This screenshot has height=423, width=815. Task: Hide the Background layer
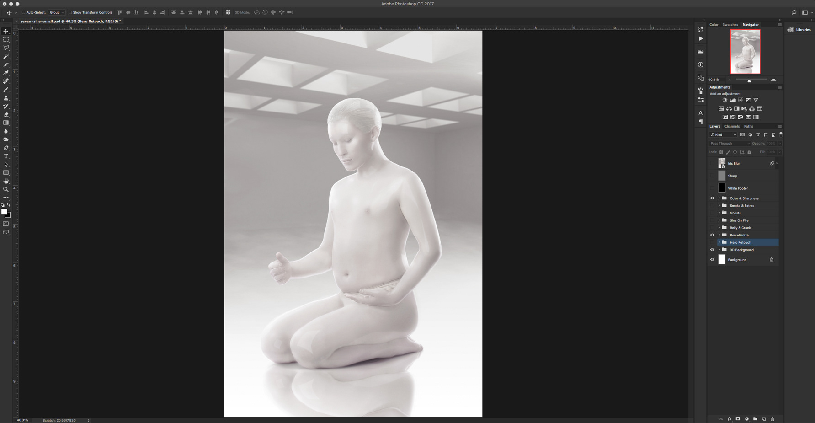712,260
